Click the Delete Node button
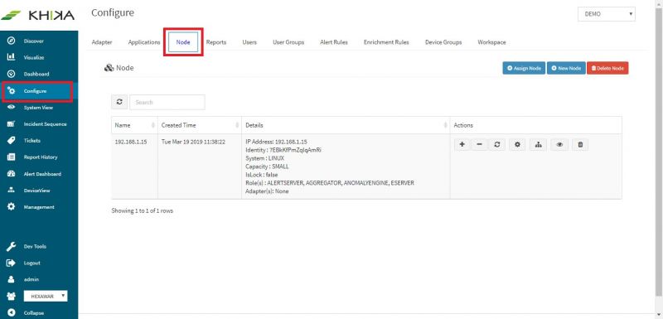 click(607, 68)
